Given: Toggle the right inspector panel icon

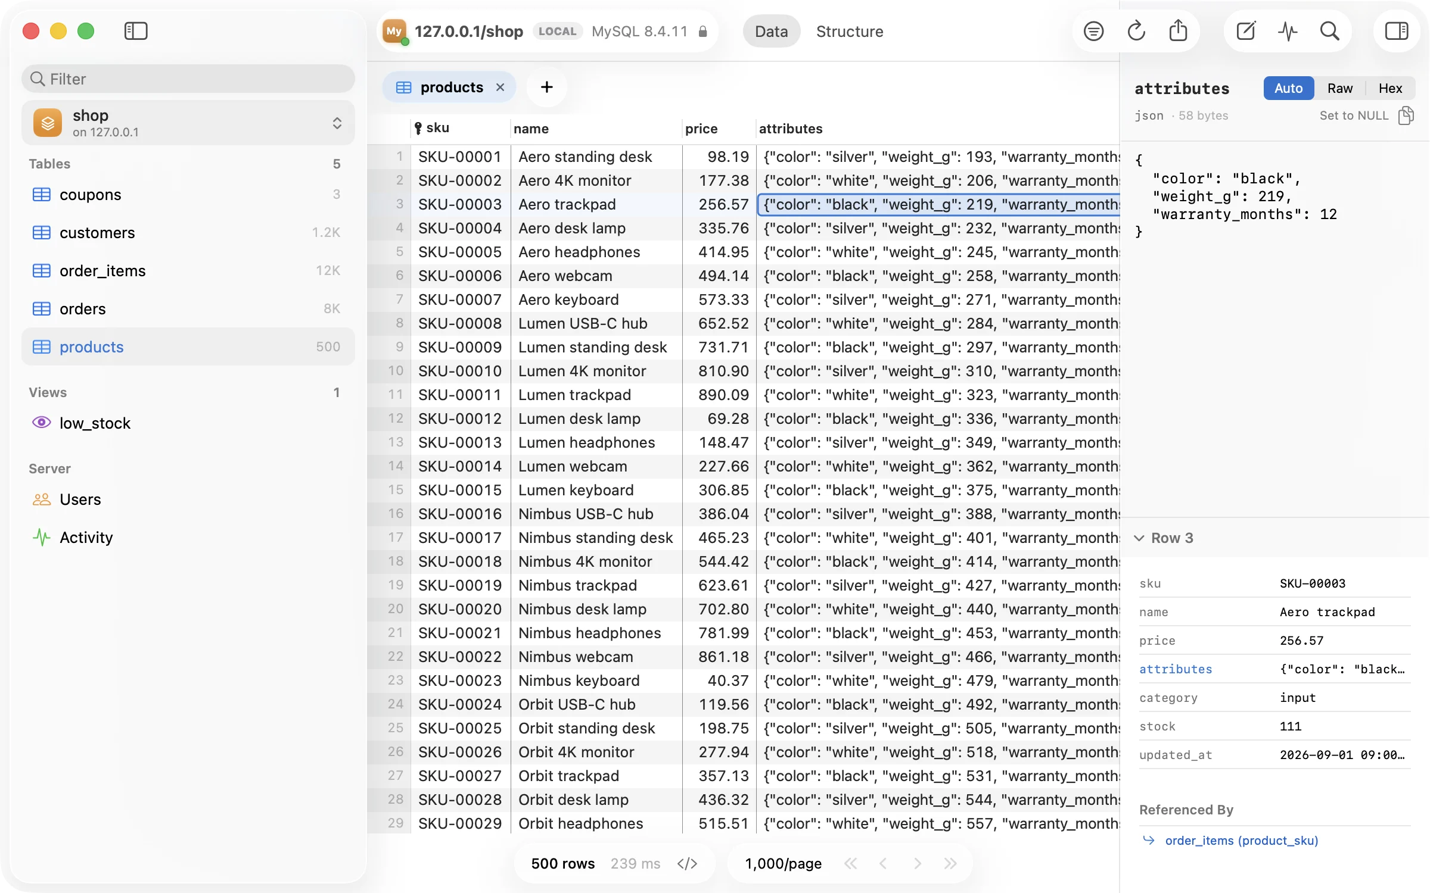Looking at the screenshot, I should click(x=1396, y=31).
